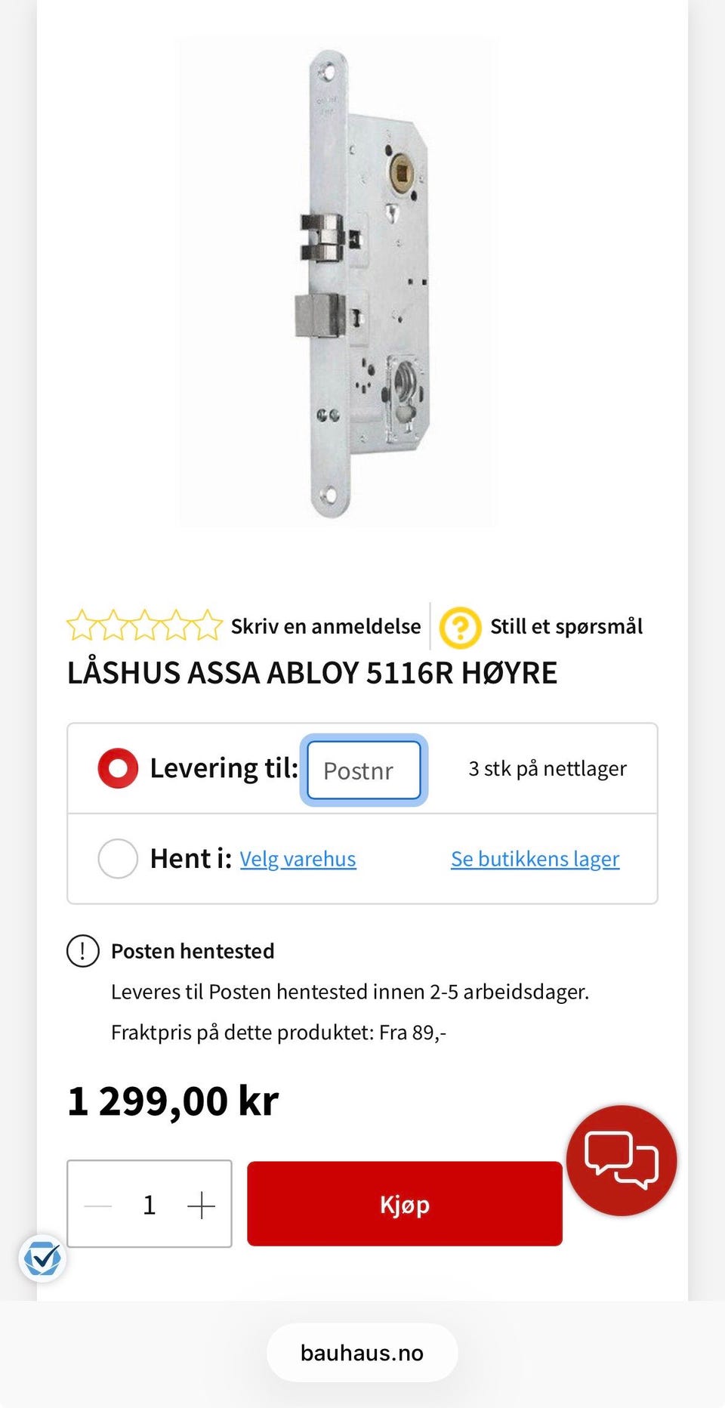The width and height of the screenshot is (725, 1408).
Task: Select the Hent i radio button
Action: (x=118, y=859)
